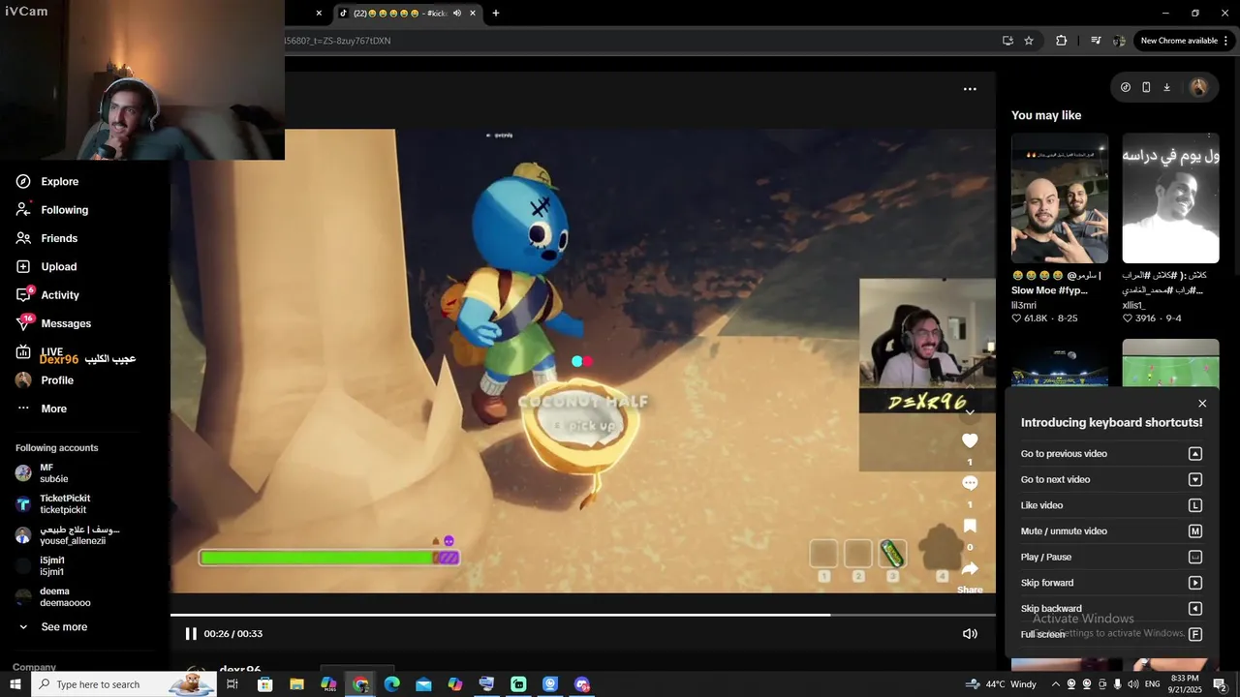The width and height of the screenshot is (1240, 697).
Task: Open the Chrome profile avatar
Action: pos(1119,41)
